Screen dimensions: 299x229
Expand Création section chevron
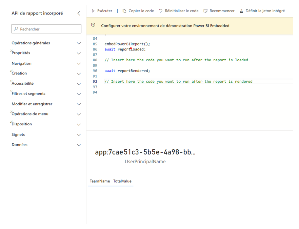(x=79, y=74)
